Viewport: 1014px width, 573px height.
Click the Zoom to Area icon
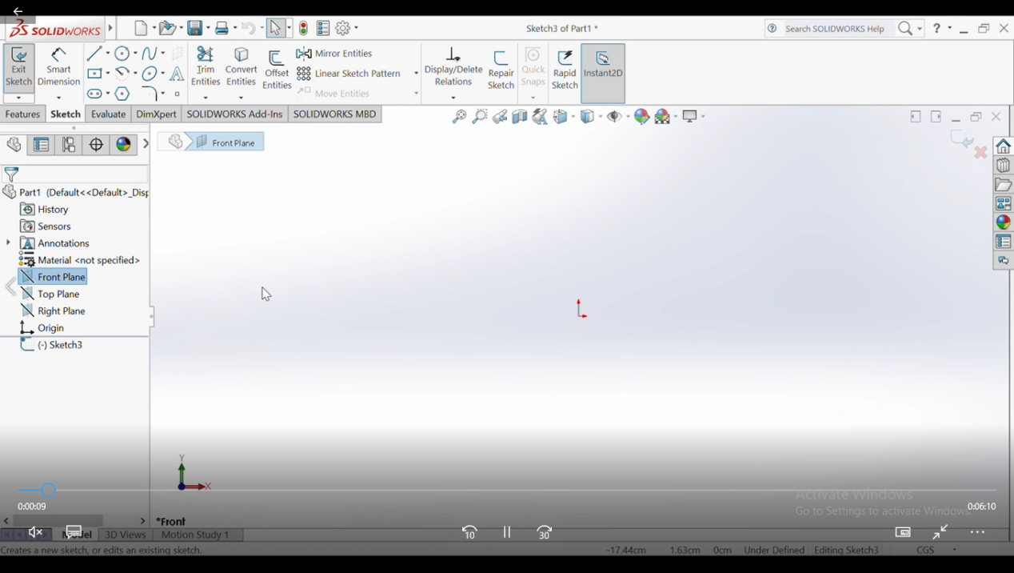point(479,117)
